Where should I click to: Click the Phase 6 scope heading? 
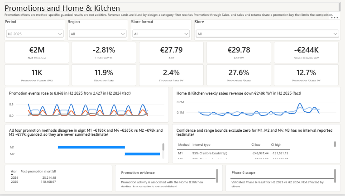243,172
